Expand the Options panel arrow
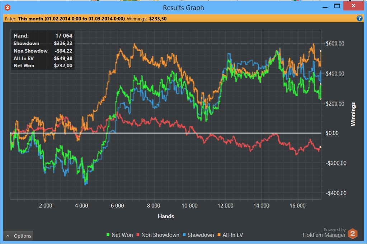This screenshot has width=367, height=244. click(8, 236)
